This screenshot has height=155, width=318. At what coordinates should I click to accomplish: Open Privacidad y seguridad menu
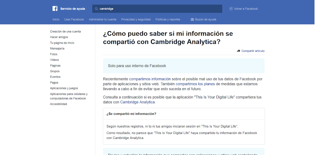coord(136,19)
